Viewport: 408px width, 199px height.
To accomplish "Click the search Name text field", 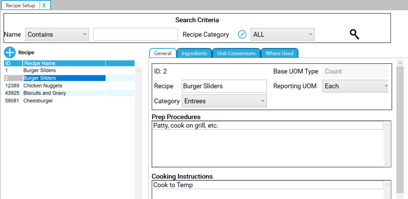I will click(135, 34).
